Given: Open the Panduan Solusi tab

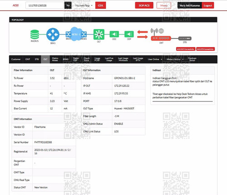Looking at the screenshot, I should pyautogui.click(x=192, y=59).
